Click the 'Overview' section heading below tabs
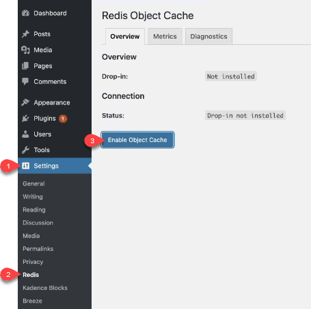The height and width of the screenshot is (309, 311). [119, 57]
